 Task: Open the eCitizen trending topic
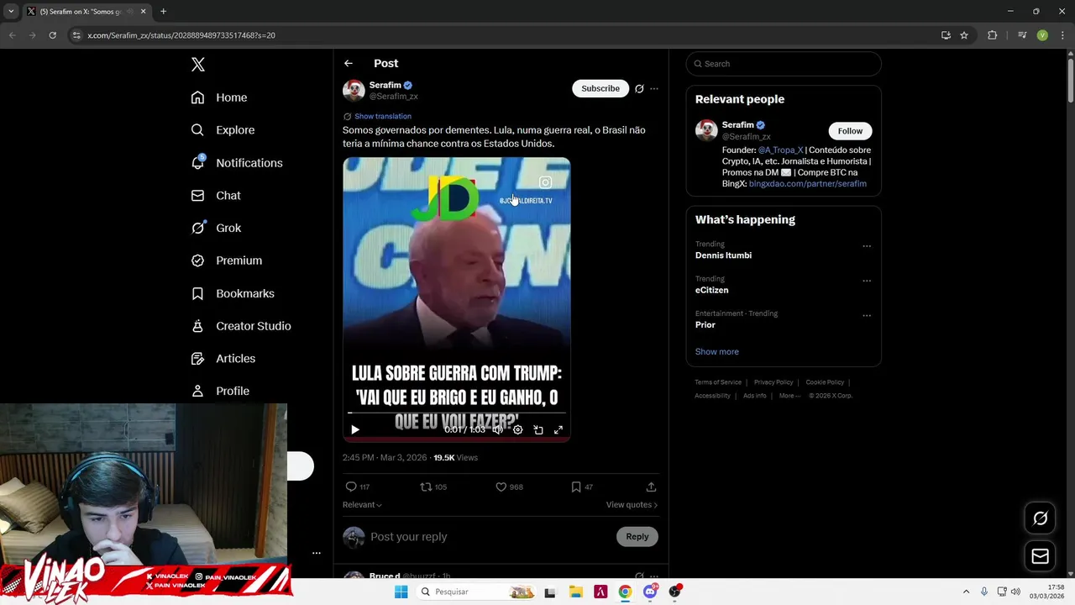point(711,290)
